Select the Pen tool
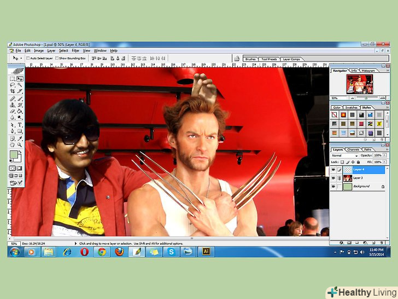The width and height of the screenshot is (398, 299). [x=13, y=131]
